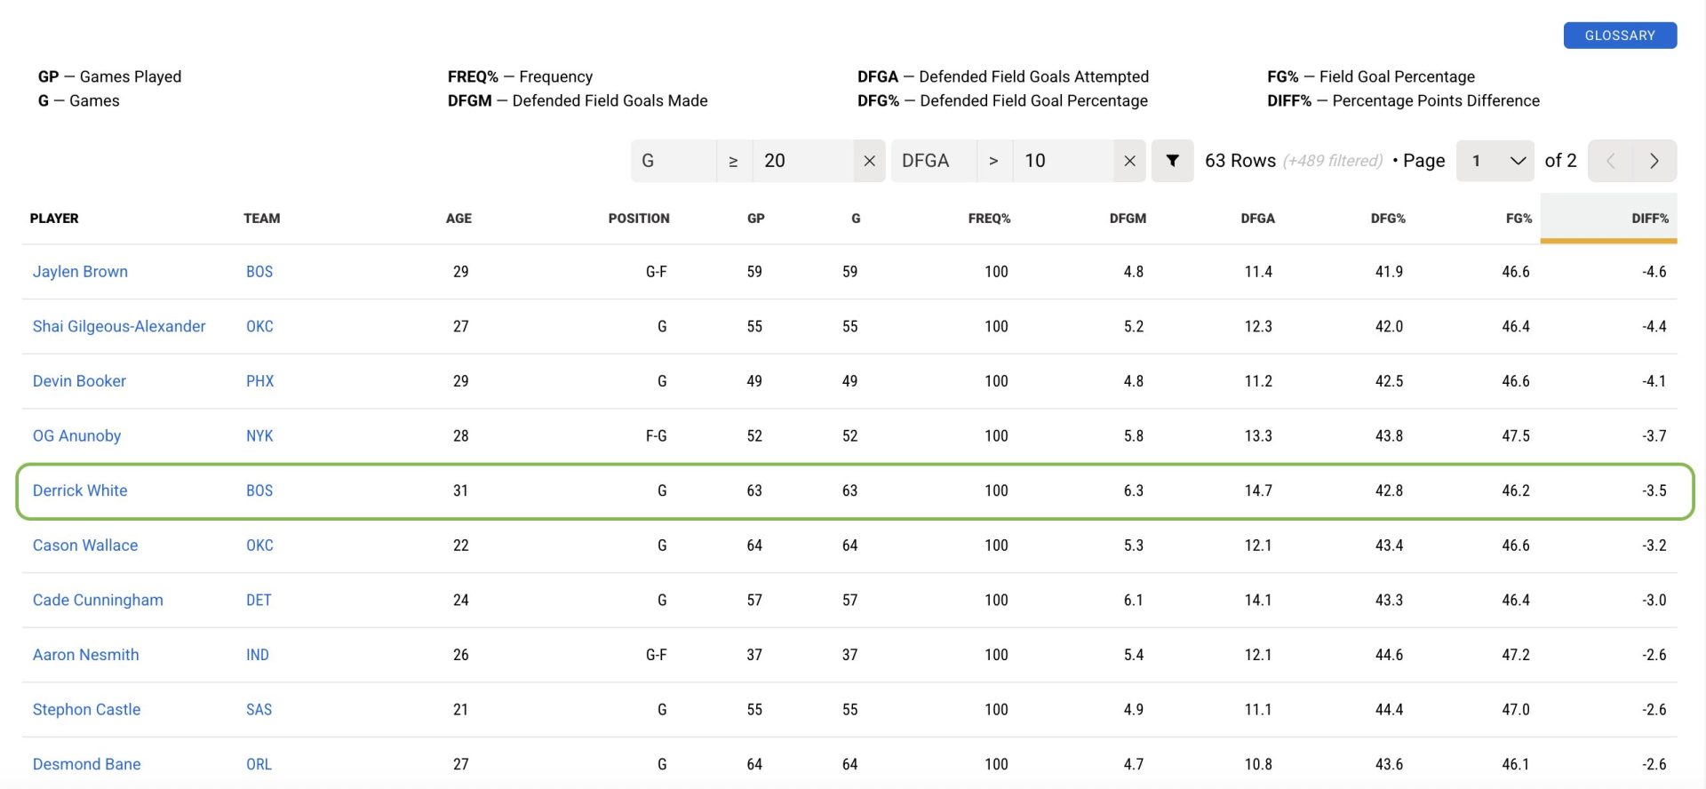Sort table by DIFF% column
1706x789 pixels.
(x=1649, y=219)
